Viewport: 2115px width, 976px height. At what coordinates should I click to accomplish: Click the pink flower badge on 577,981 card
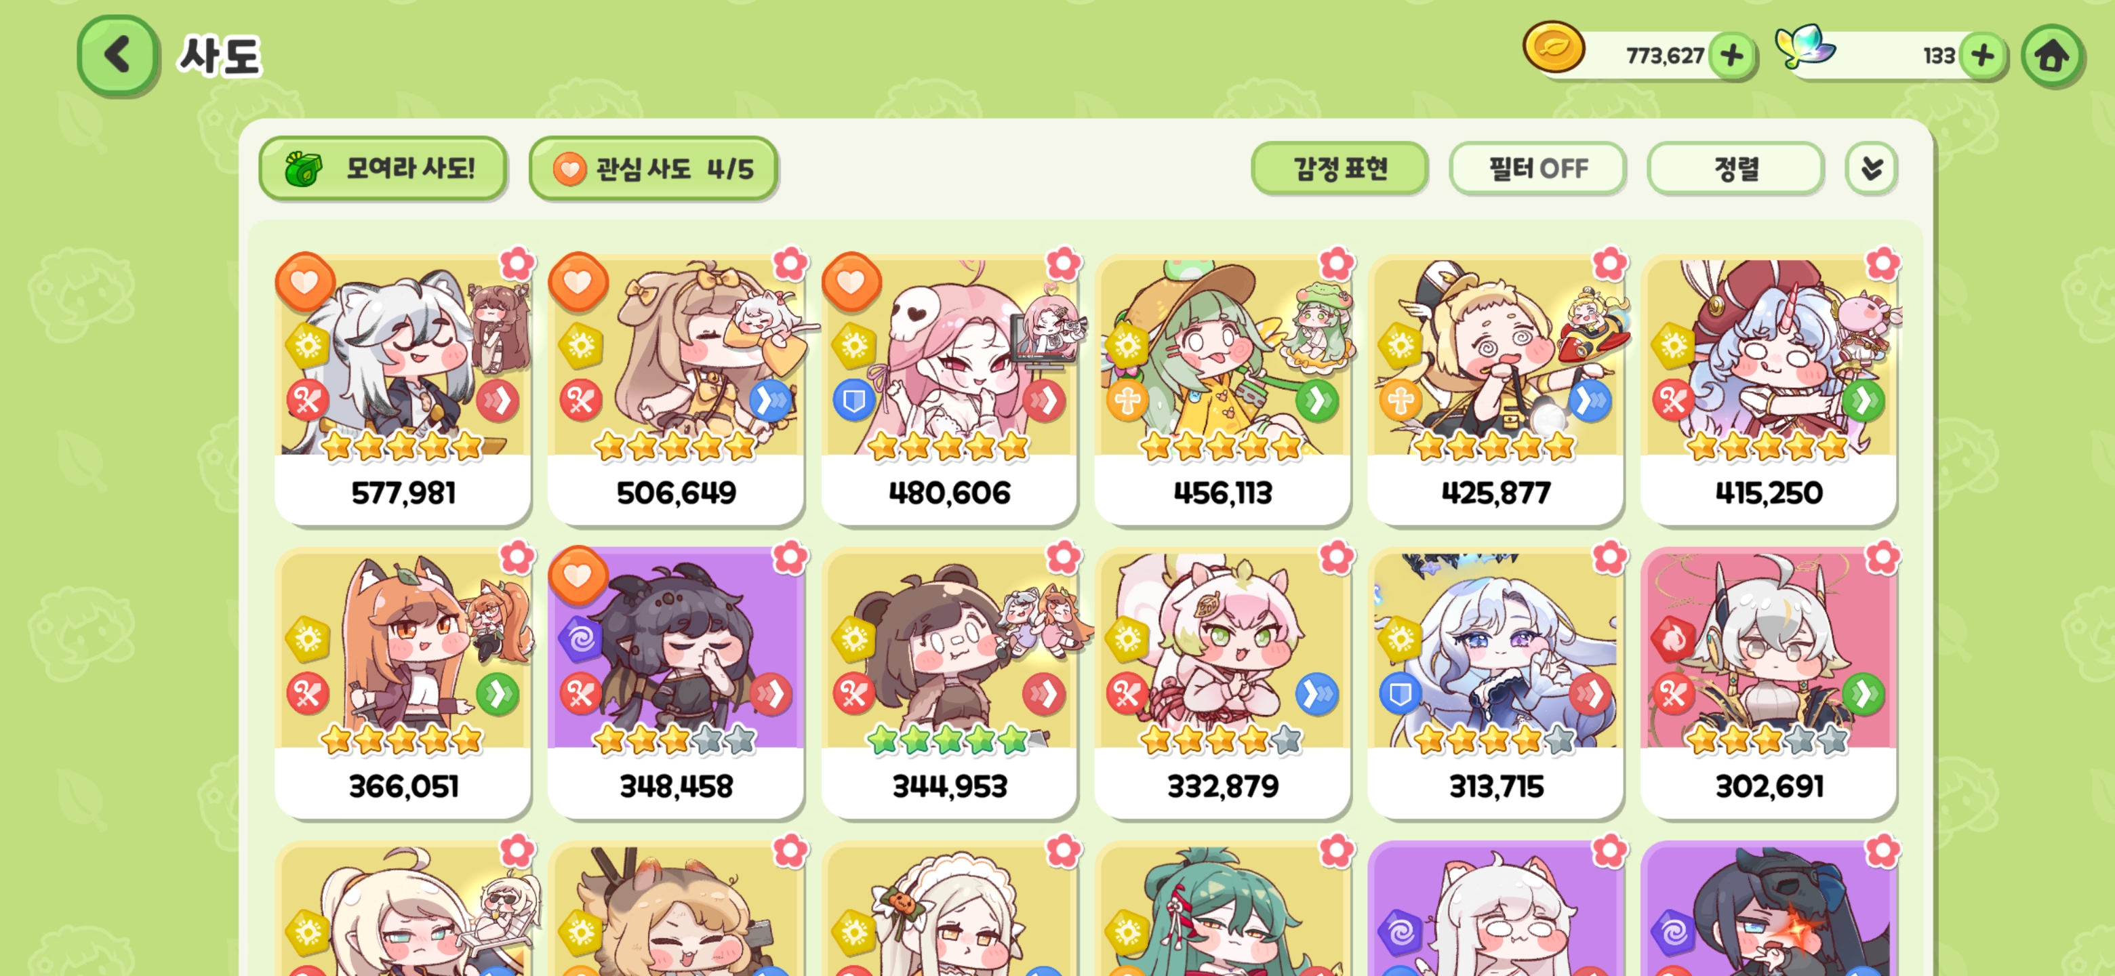point(517,264)
